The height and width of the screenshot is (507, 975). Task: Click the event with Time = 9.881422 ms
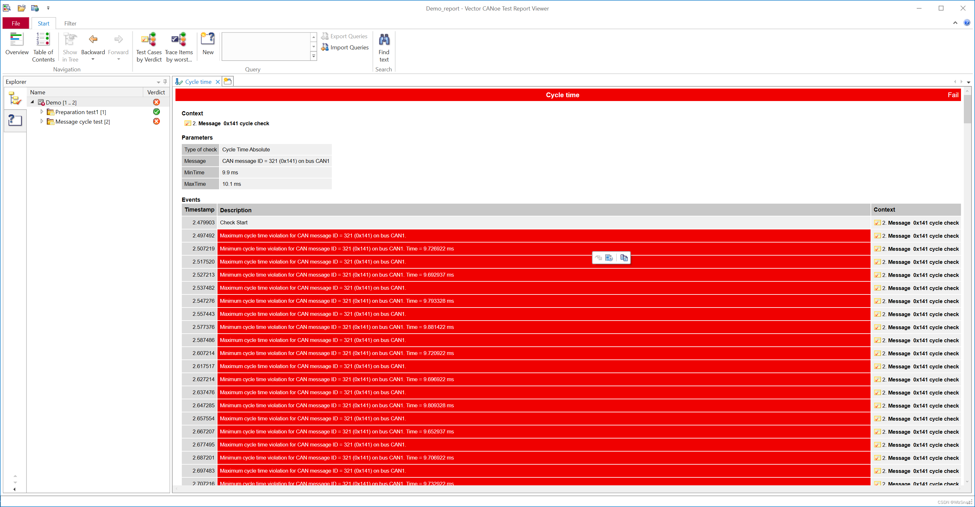pos(544,327)
